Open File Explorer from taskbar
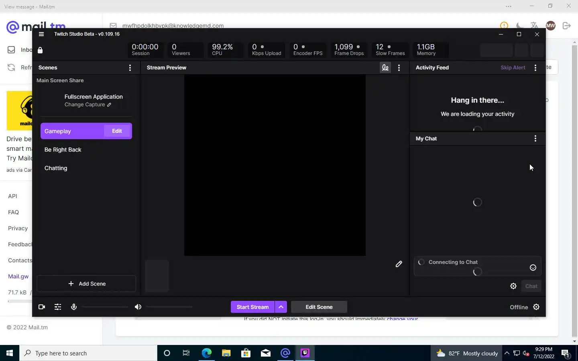 coord(226,353)
